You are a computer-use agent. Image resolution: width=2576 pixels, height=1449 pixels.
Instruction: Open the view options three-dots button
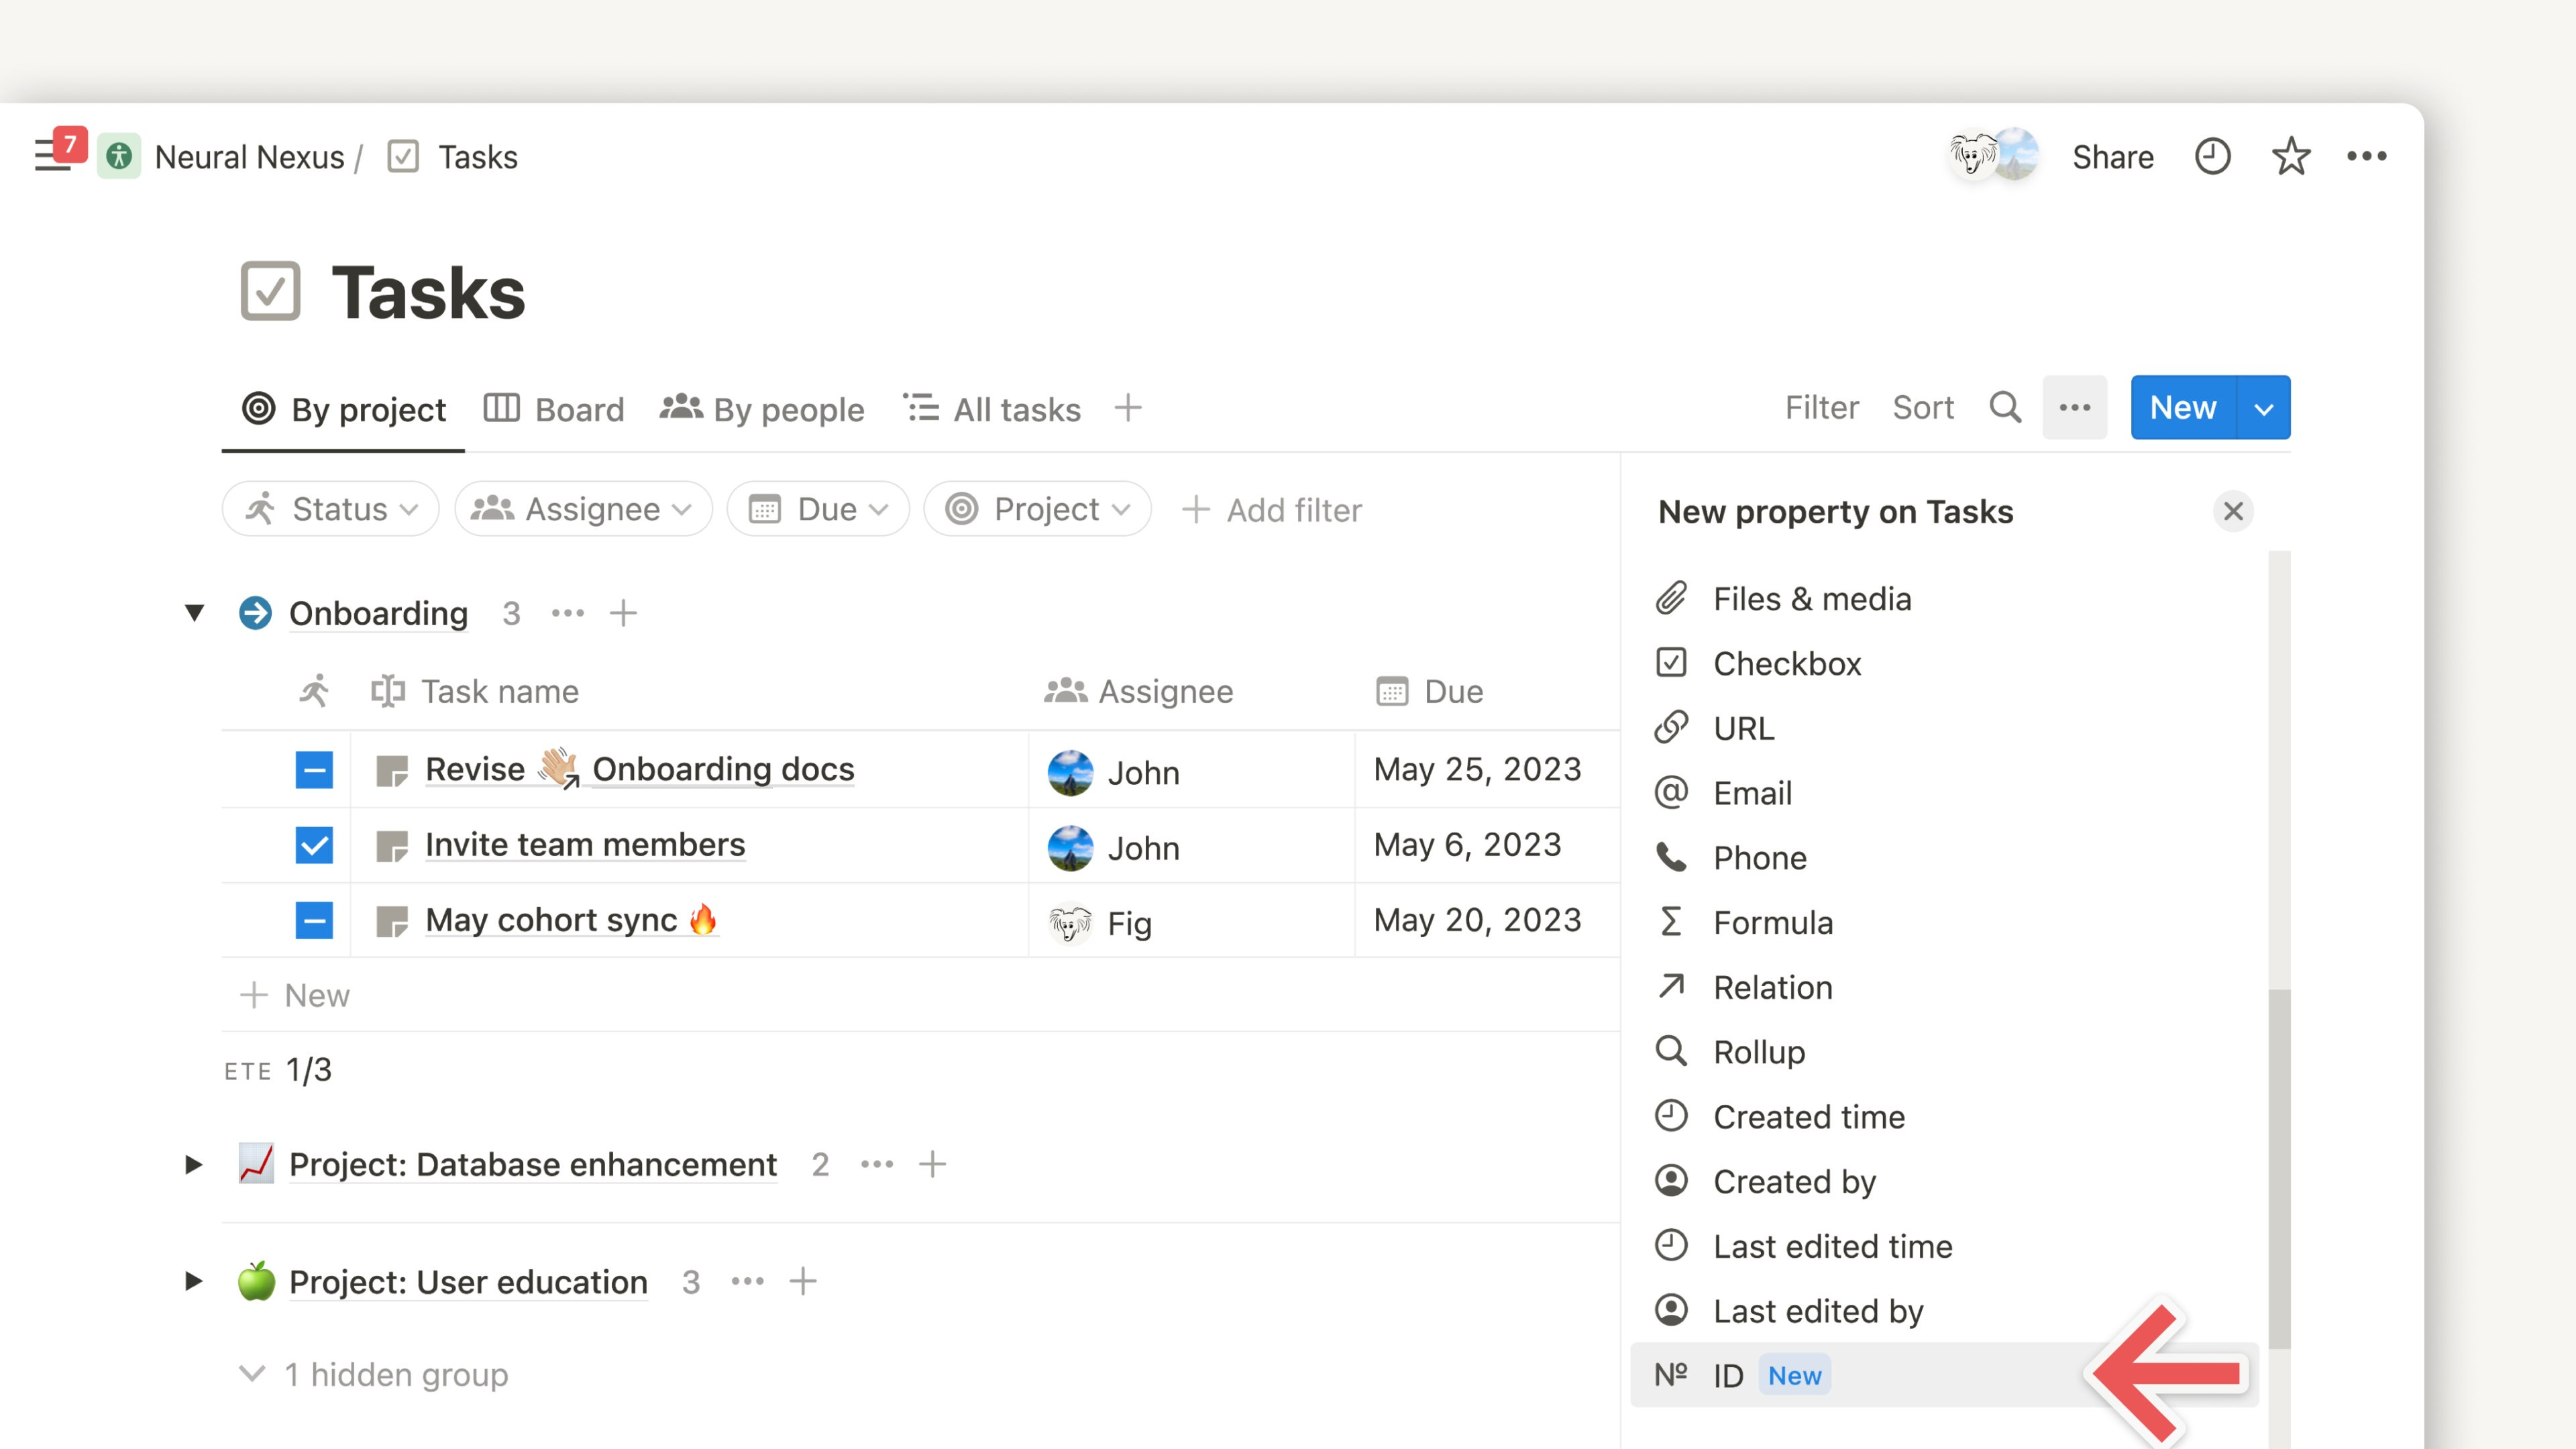(2074, 408)
